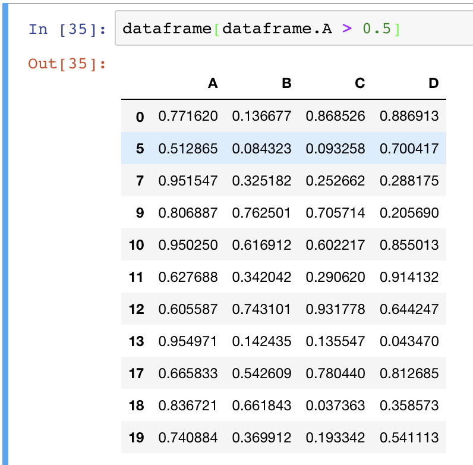The height and width of the screenshot is (465, 473).
Task: Click cell value 0.705714
Action: click(335, 213)
